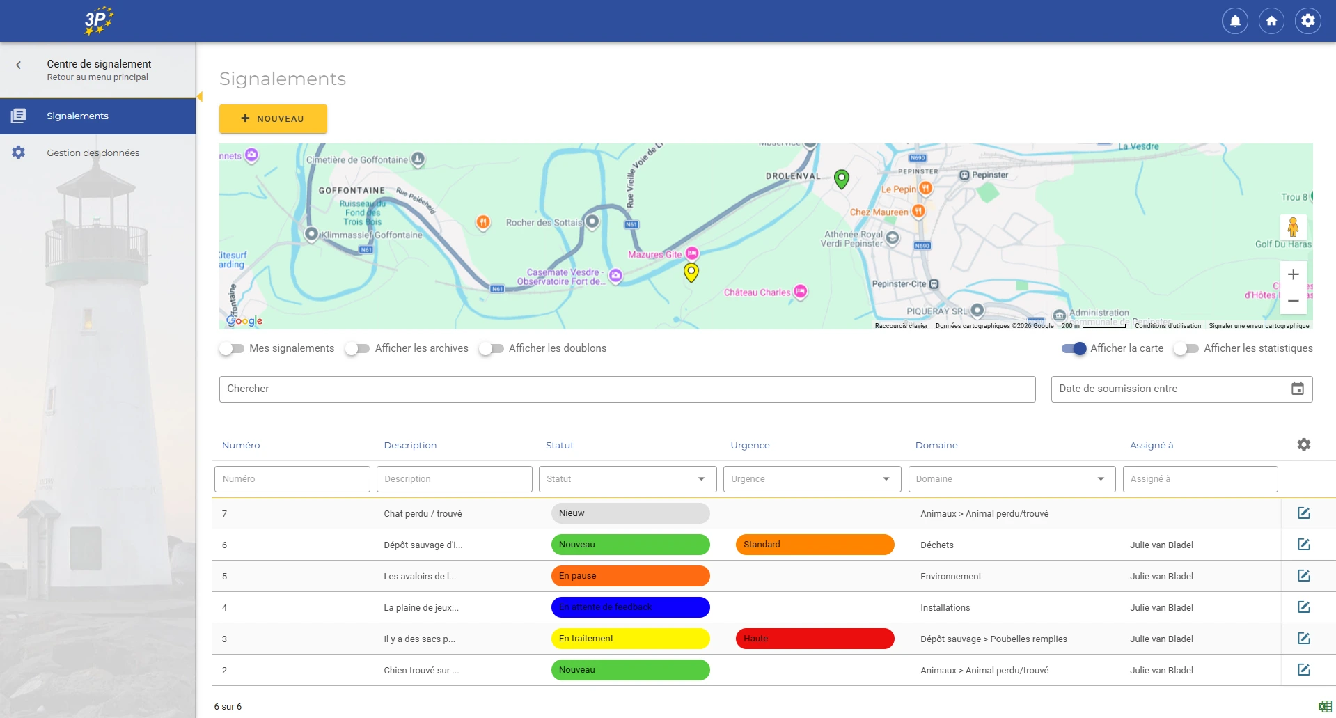Select Gestion des données menu item
This screenshot has height=718, width=1336.
pyautogui.click(x=93, y=153)
